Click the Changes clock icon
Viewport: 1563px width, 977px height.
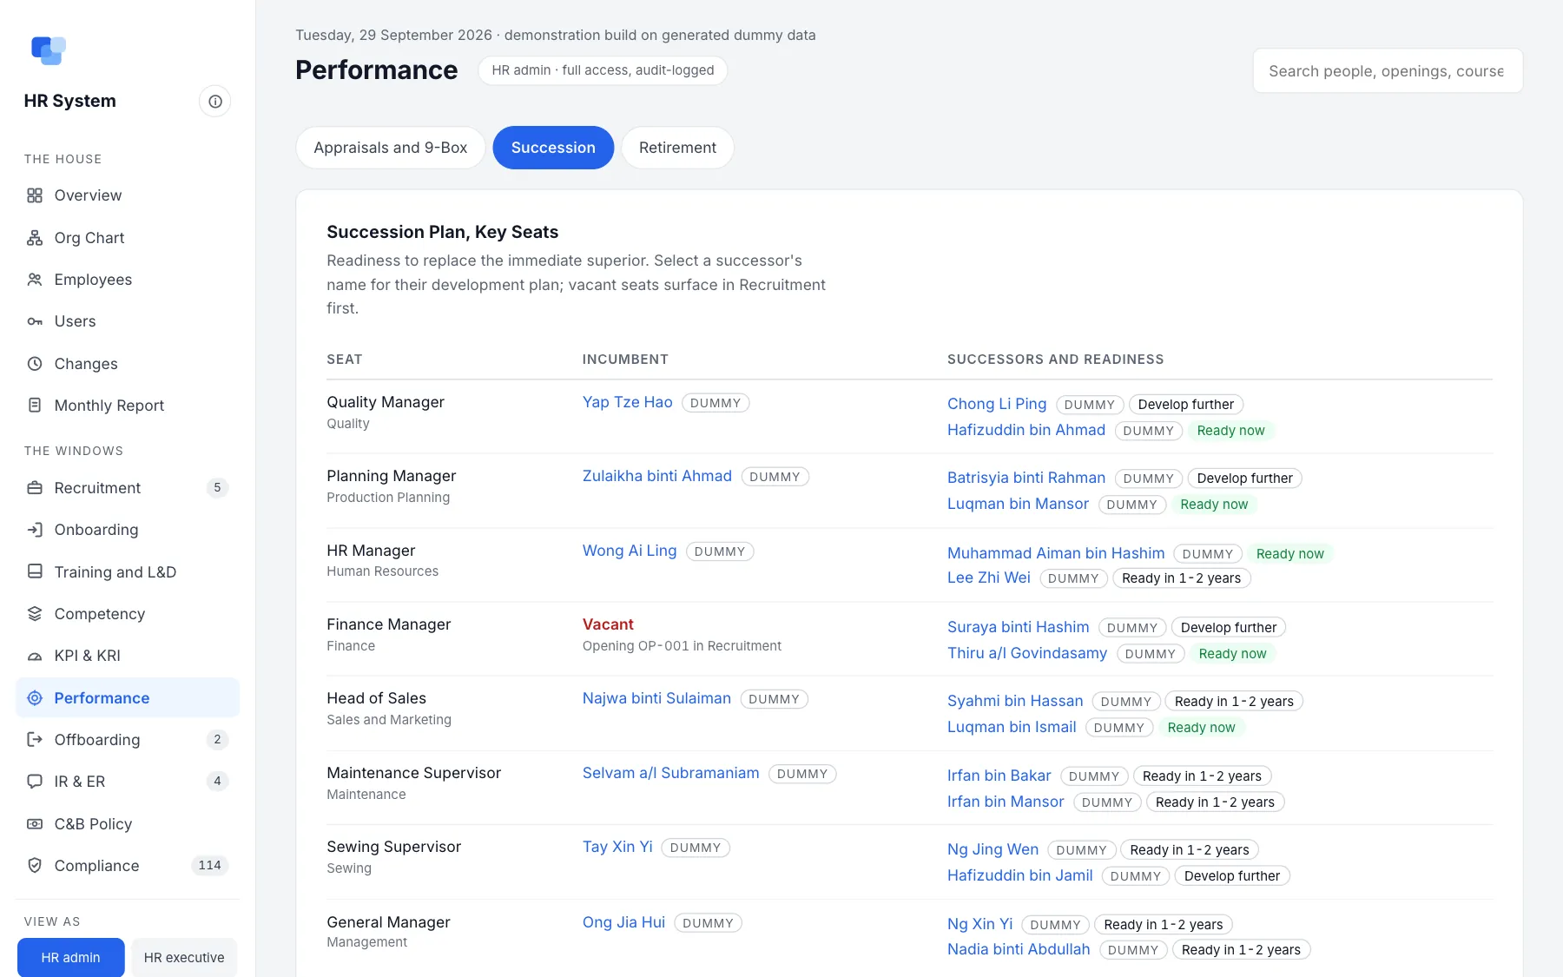(35, 364)
